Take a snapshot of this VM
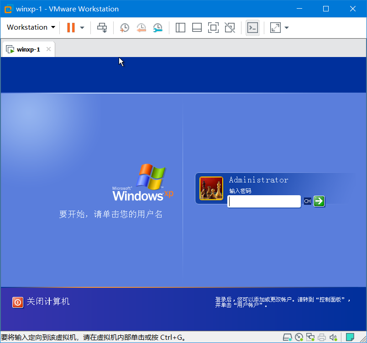Viewport: 367px width, 343px height. [124, 27]
